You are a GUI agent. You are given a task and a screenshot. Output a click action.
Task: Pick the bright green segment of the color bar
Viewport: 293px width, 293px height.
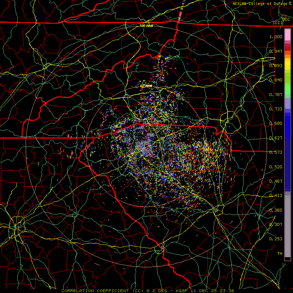tap(287, 89)
